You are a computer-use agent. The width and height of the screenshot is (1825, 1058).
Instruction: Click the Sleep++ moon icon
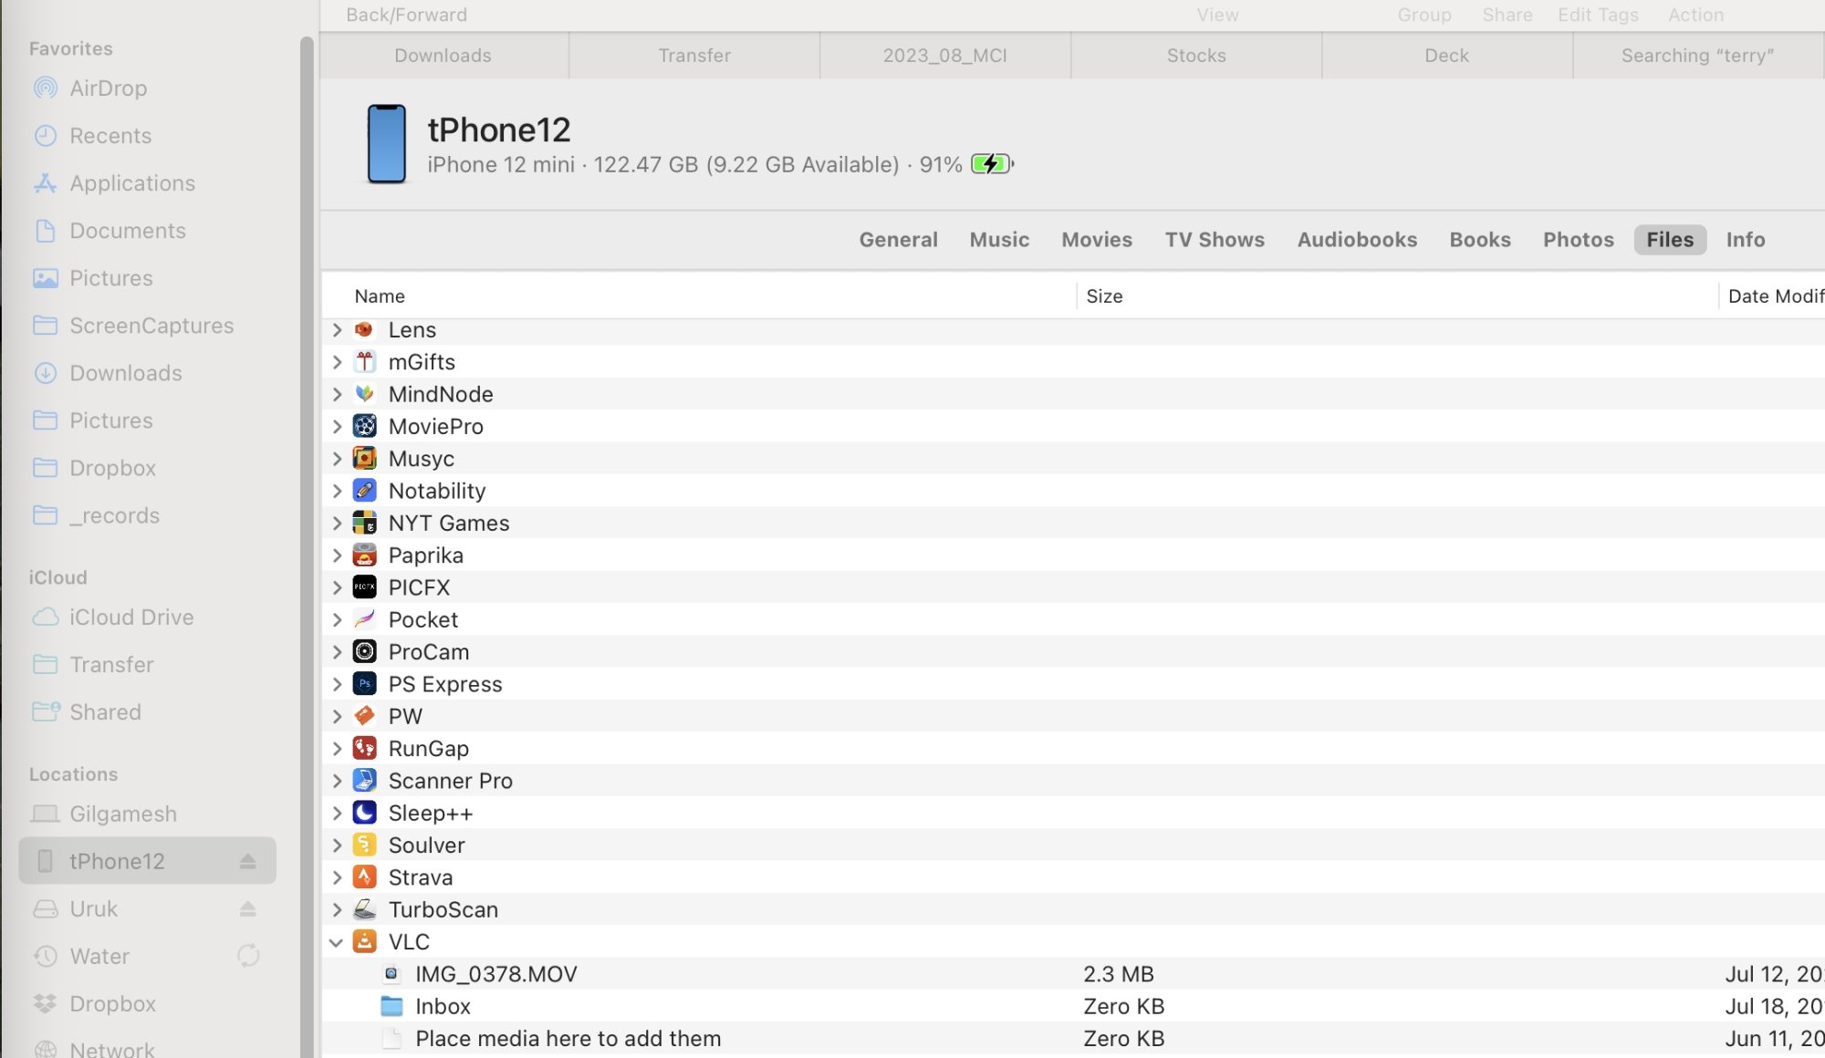coord(364,813)
